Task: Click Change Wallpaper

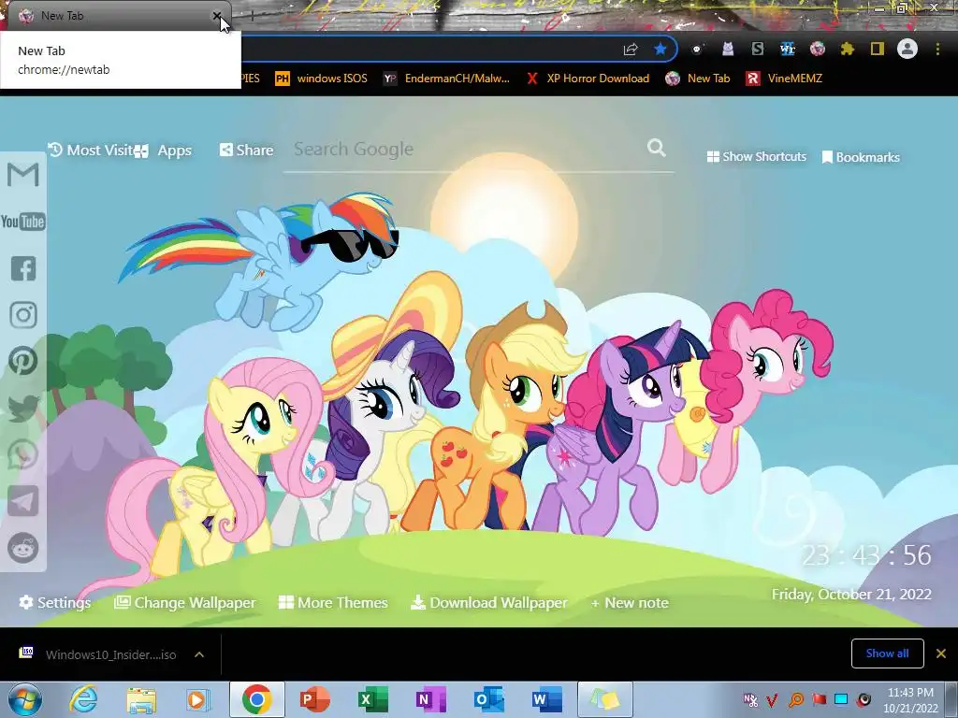Action: [x=185, y=603]
